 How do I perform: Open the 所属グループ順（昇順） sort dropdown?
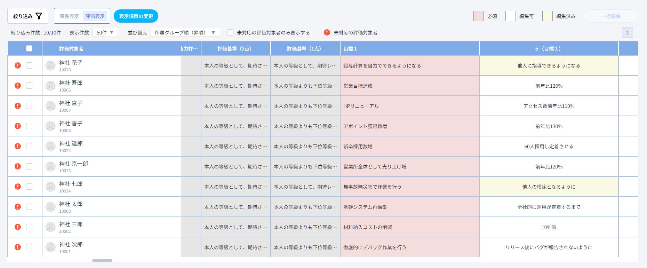[x=185, y=32]
